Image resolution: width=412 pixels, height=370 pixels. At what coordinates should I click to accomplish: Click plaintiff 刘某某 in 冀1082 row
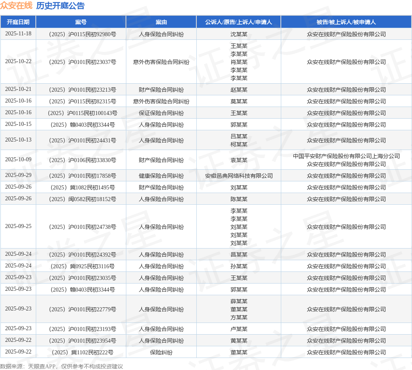(239, 187)
